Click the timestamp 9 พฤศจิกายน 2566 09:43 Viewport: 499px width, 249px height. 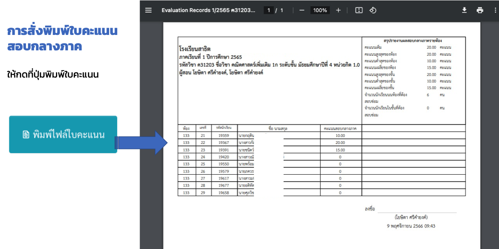coord(411,226)
